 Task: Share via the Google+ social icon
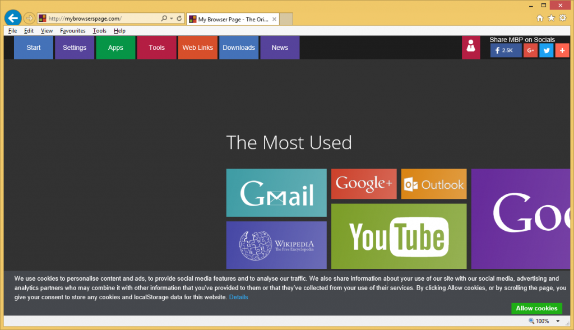(530, 50)
